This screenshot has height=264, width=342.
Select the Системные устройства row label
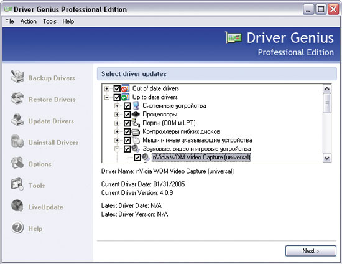[x=174, y=106]
